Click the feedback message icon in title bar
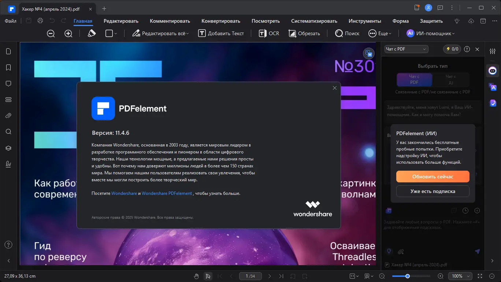501x282 pixels. point(440,8)
